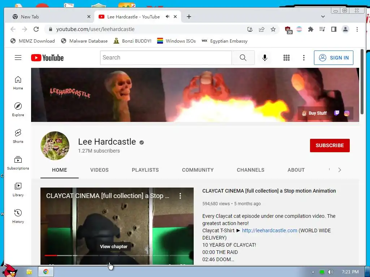The height and width of the screenshot is (277, 370).
Task: Open the Chrome extensions puzzle icon
Action: point(310,29)
